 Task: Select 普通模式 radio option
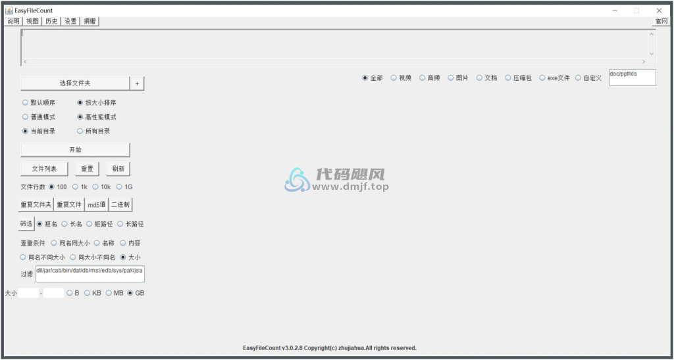coord(39,117)
